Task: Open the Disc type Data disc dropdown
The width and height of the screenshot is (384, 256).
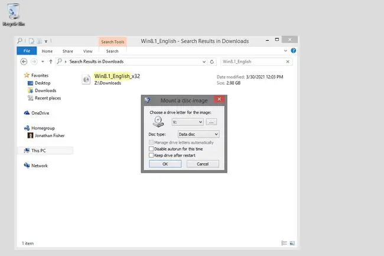Action: coord(198,134)
